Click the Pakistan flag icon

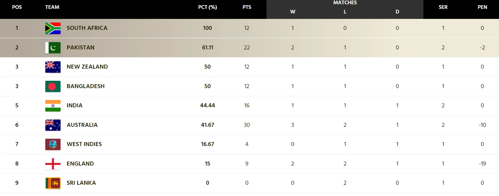point(53,48)
